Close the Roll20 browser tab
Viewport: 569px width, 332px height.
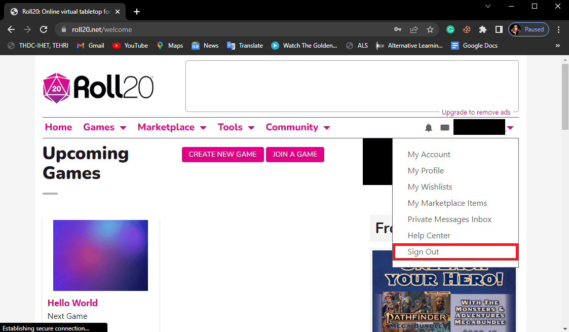tap(118, 12)
